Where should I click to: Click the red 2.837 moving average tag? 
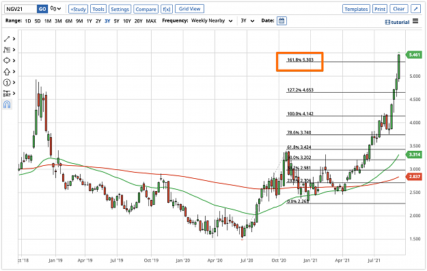click(x=413, y=177)
